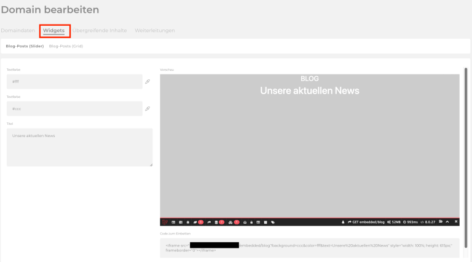Click the iframe embed code box
Screen dimensions: 472x262
pyautogui.click(x=309, y=247)
